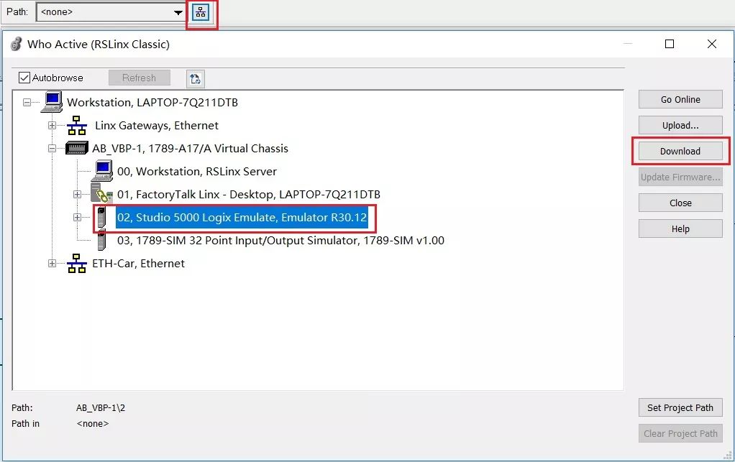This screenshot has width=735, height=462.
Task: Click the ETH-Car Ethernet network icon
Action: pyautogui.click(x=77, y=263)
